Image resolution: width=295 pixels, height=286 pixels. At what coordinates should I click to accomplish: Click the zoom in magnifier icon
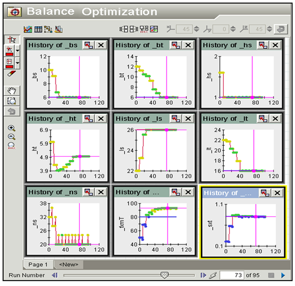pos(11,128)
